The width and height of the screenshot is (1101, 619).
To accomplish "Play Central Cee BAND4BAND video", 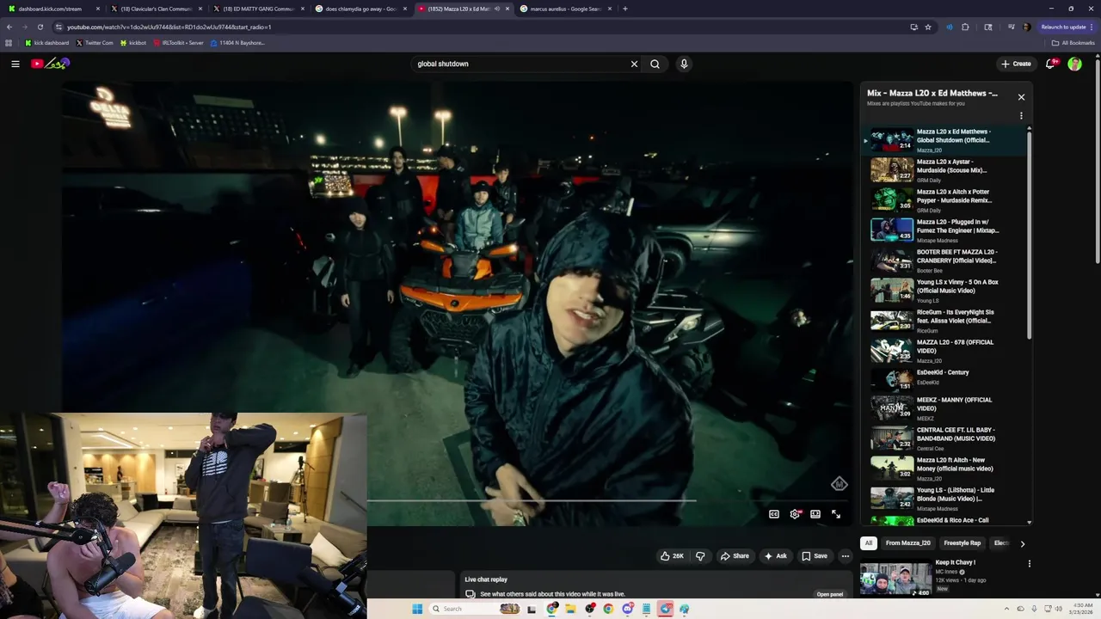I will [892, 438].
